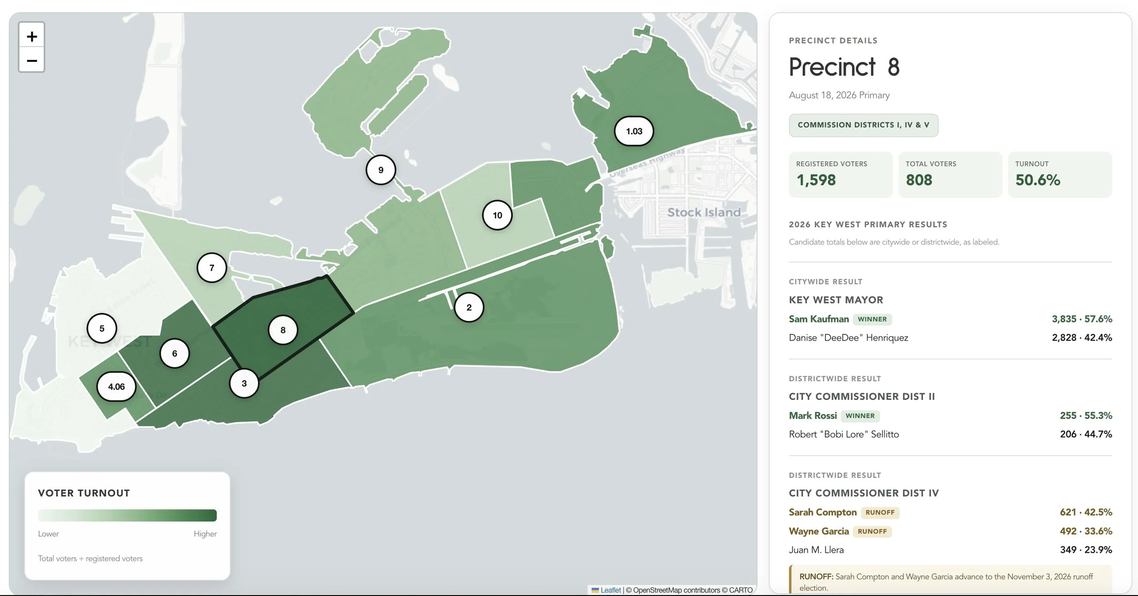
Task: Click the RUNOFF badge next to Wayne Garcia
Action: pos(872,531)
